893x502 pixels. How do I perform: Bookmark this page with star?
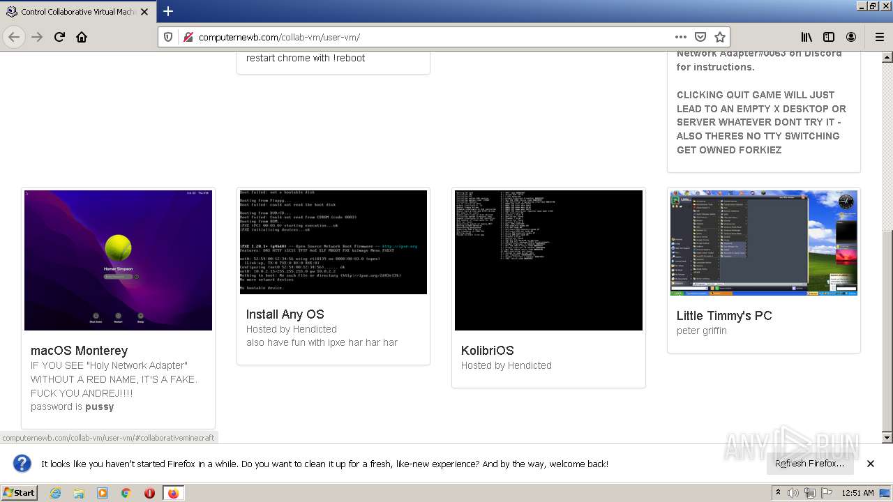pos(720,37)
